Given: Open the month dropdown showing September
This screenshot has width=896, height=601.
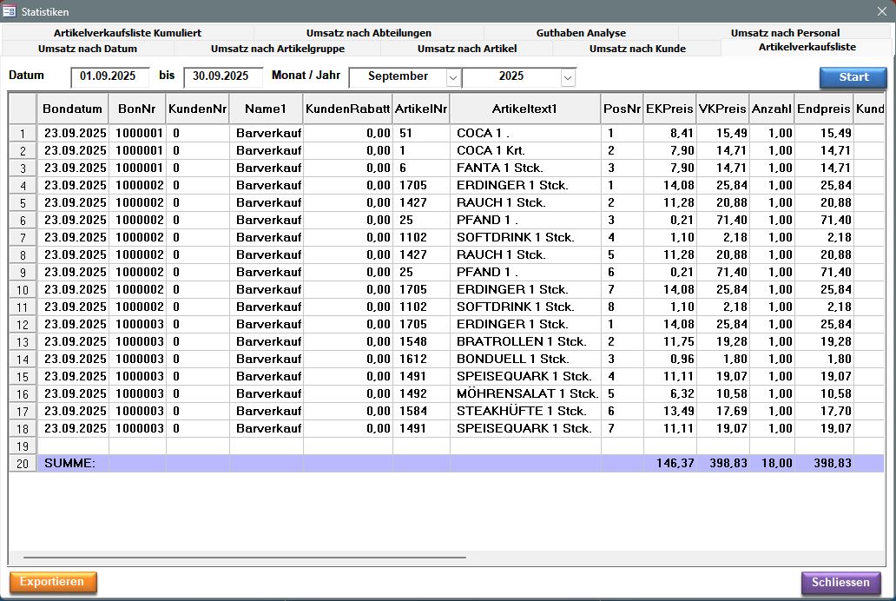Looking at the screenshot, I should 453,77.
